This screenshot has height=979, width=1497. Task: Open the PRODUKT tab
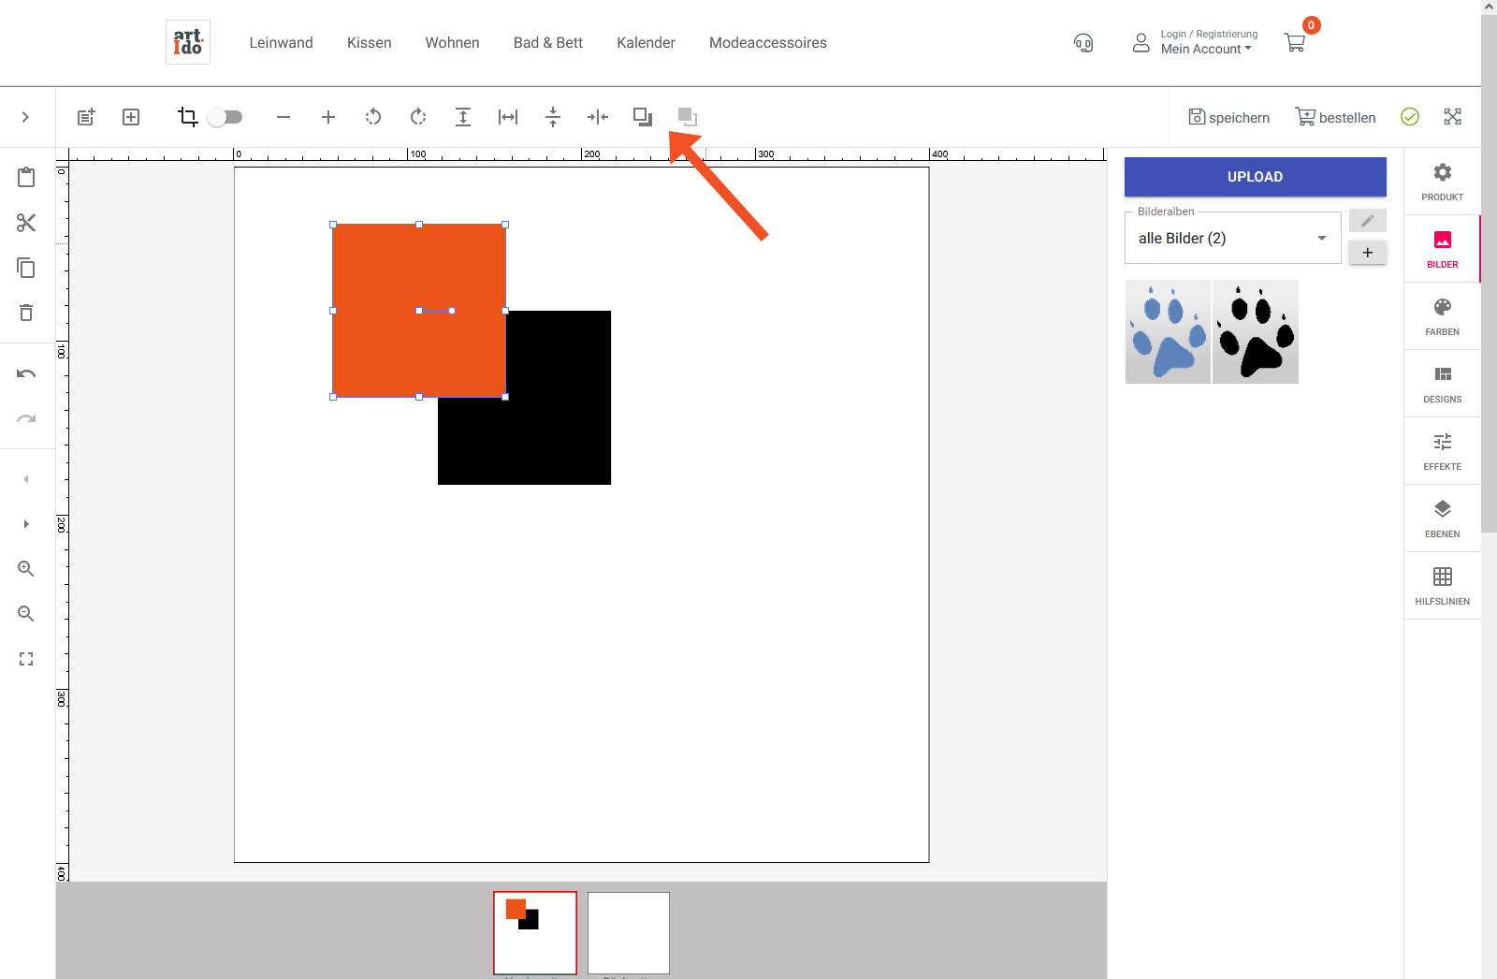pos(1442,182)
